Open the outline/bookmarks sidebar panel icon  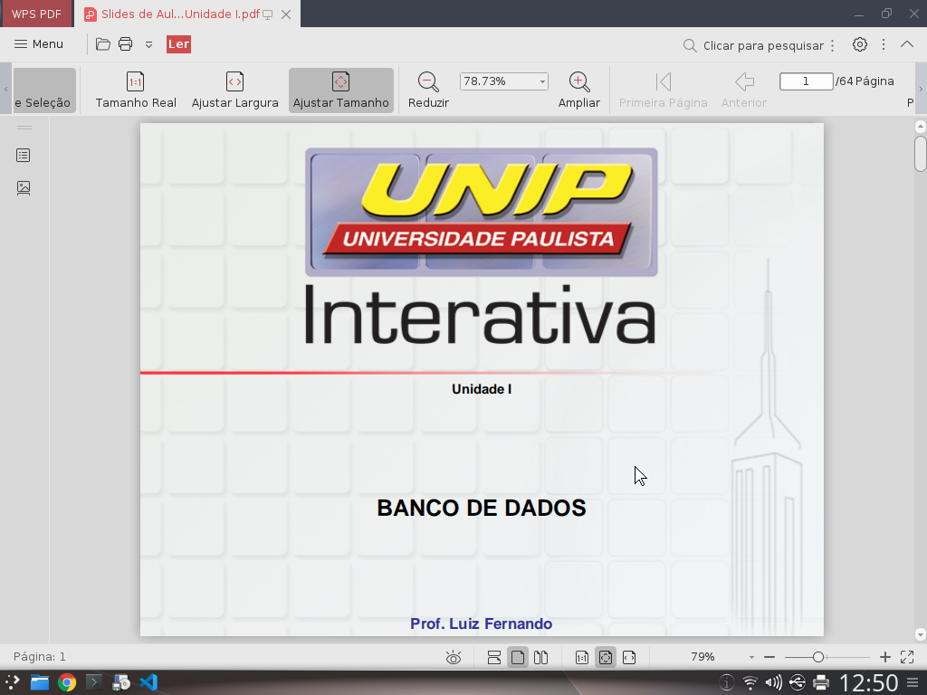[24, 156]
